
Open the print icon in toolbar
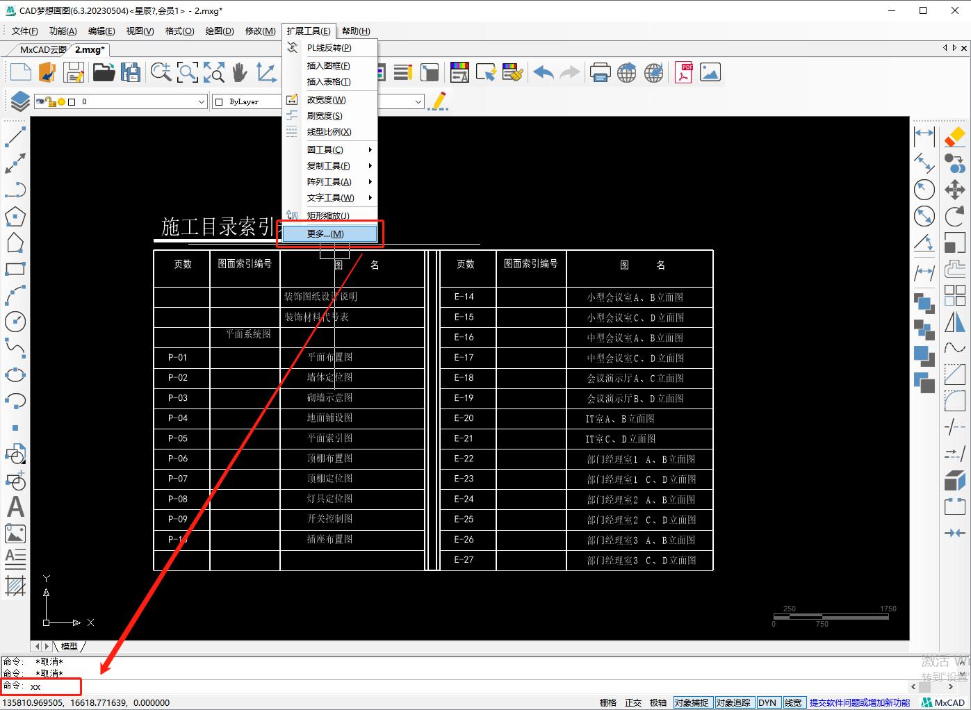pos(600,72)
